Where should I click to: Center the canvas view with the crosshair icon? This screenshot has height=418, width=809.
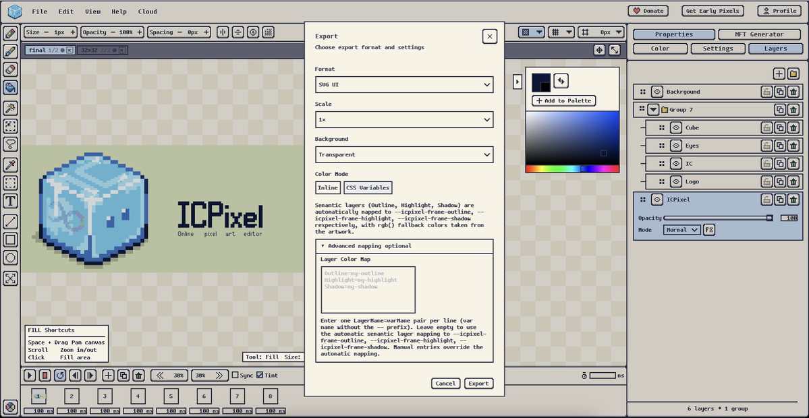[599, 50]
